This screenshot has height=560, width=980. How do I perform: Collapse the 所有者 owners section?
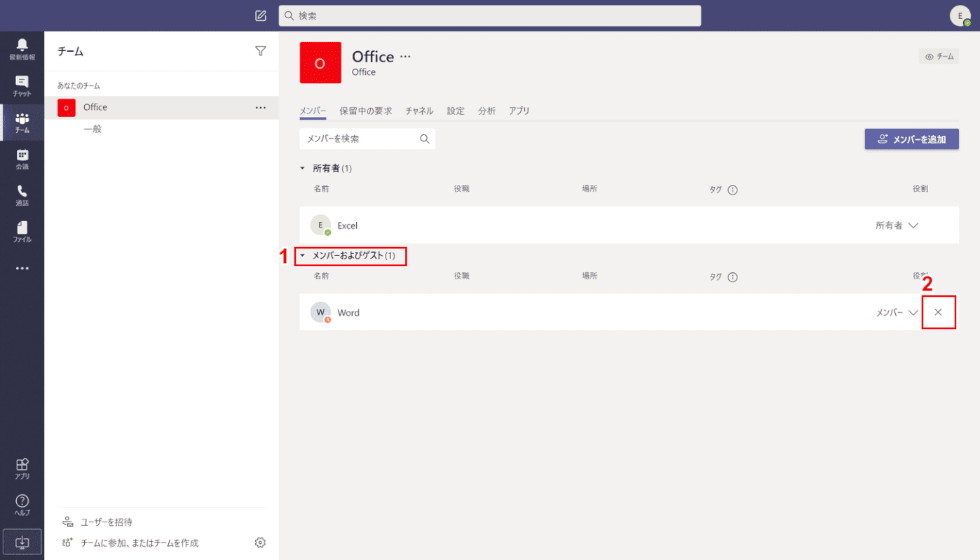(303, 169)
